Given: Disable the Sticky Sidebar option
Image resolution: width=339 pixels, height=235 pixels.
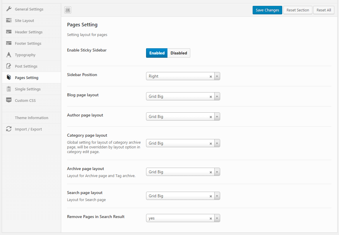Looking at the screenshot, I should (x=179, y=53).
